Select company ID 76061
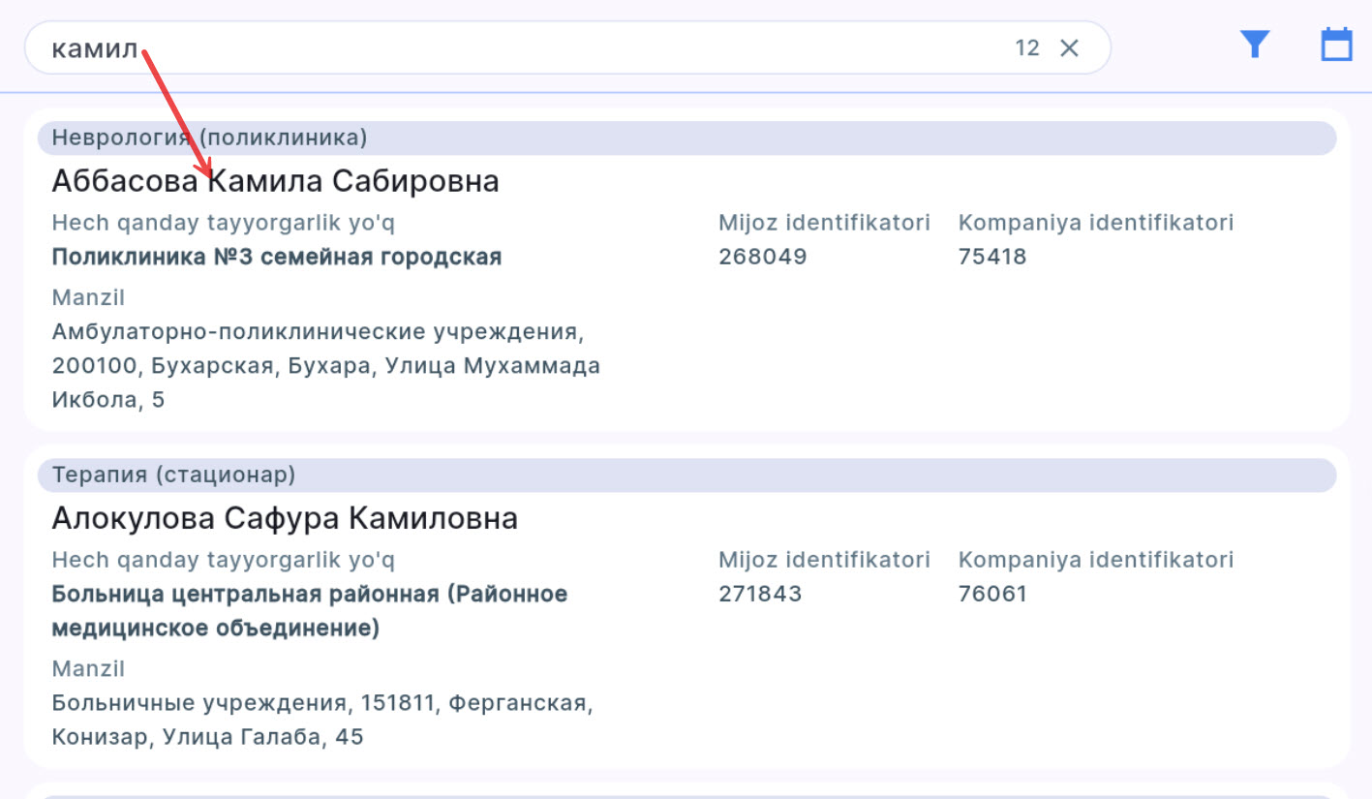This screenshot has width=1372, height=799. point(991,594)
